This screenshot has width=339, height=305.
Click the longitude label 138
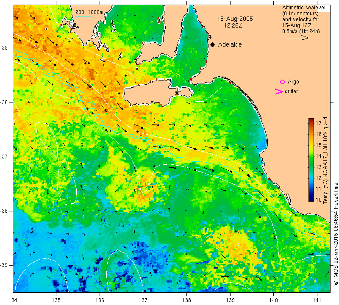tap(186, 300)
